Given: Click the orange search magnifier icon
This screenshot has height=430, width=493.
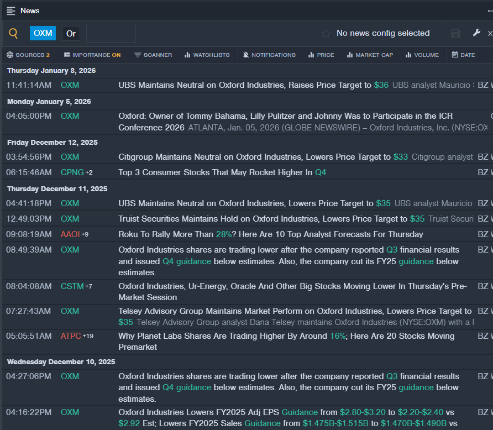Looking at the screenshot, I should click(x=13, y=34).
